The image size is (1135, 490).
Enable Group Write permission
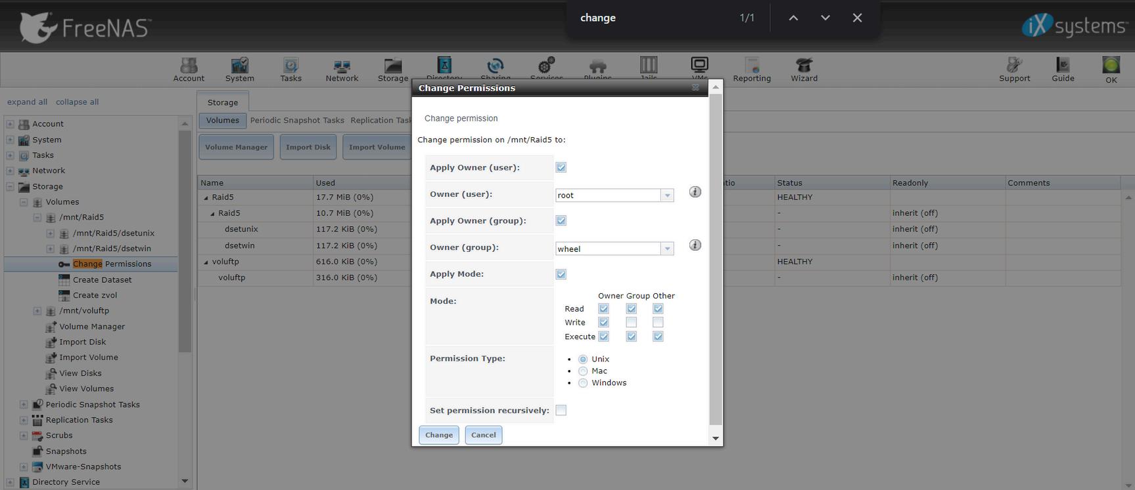pos(632,322)
